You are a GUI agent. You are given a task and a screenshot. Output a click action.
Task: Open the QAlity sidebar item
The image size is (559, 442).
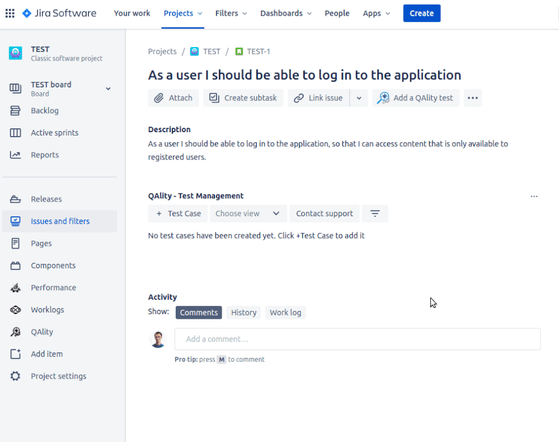(40, 332)
